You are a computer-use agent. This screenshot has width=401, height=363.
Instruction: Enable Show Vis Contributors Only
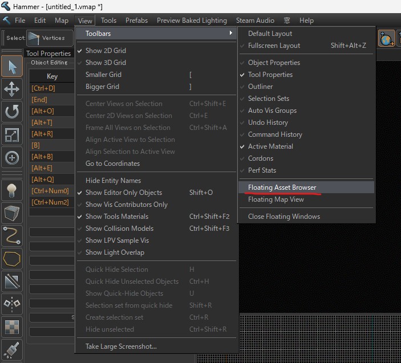(156, 205)
